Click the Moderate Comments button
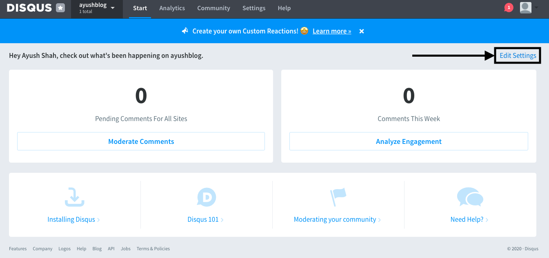This screenshot has height=258, width=549. point(141,141)
